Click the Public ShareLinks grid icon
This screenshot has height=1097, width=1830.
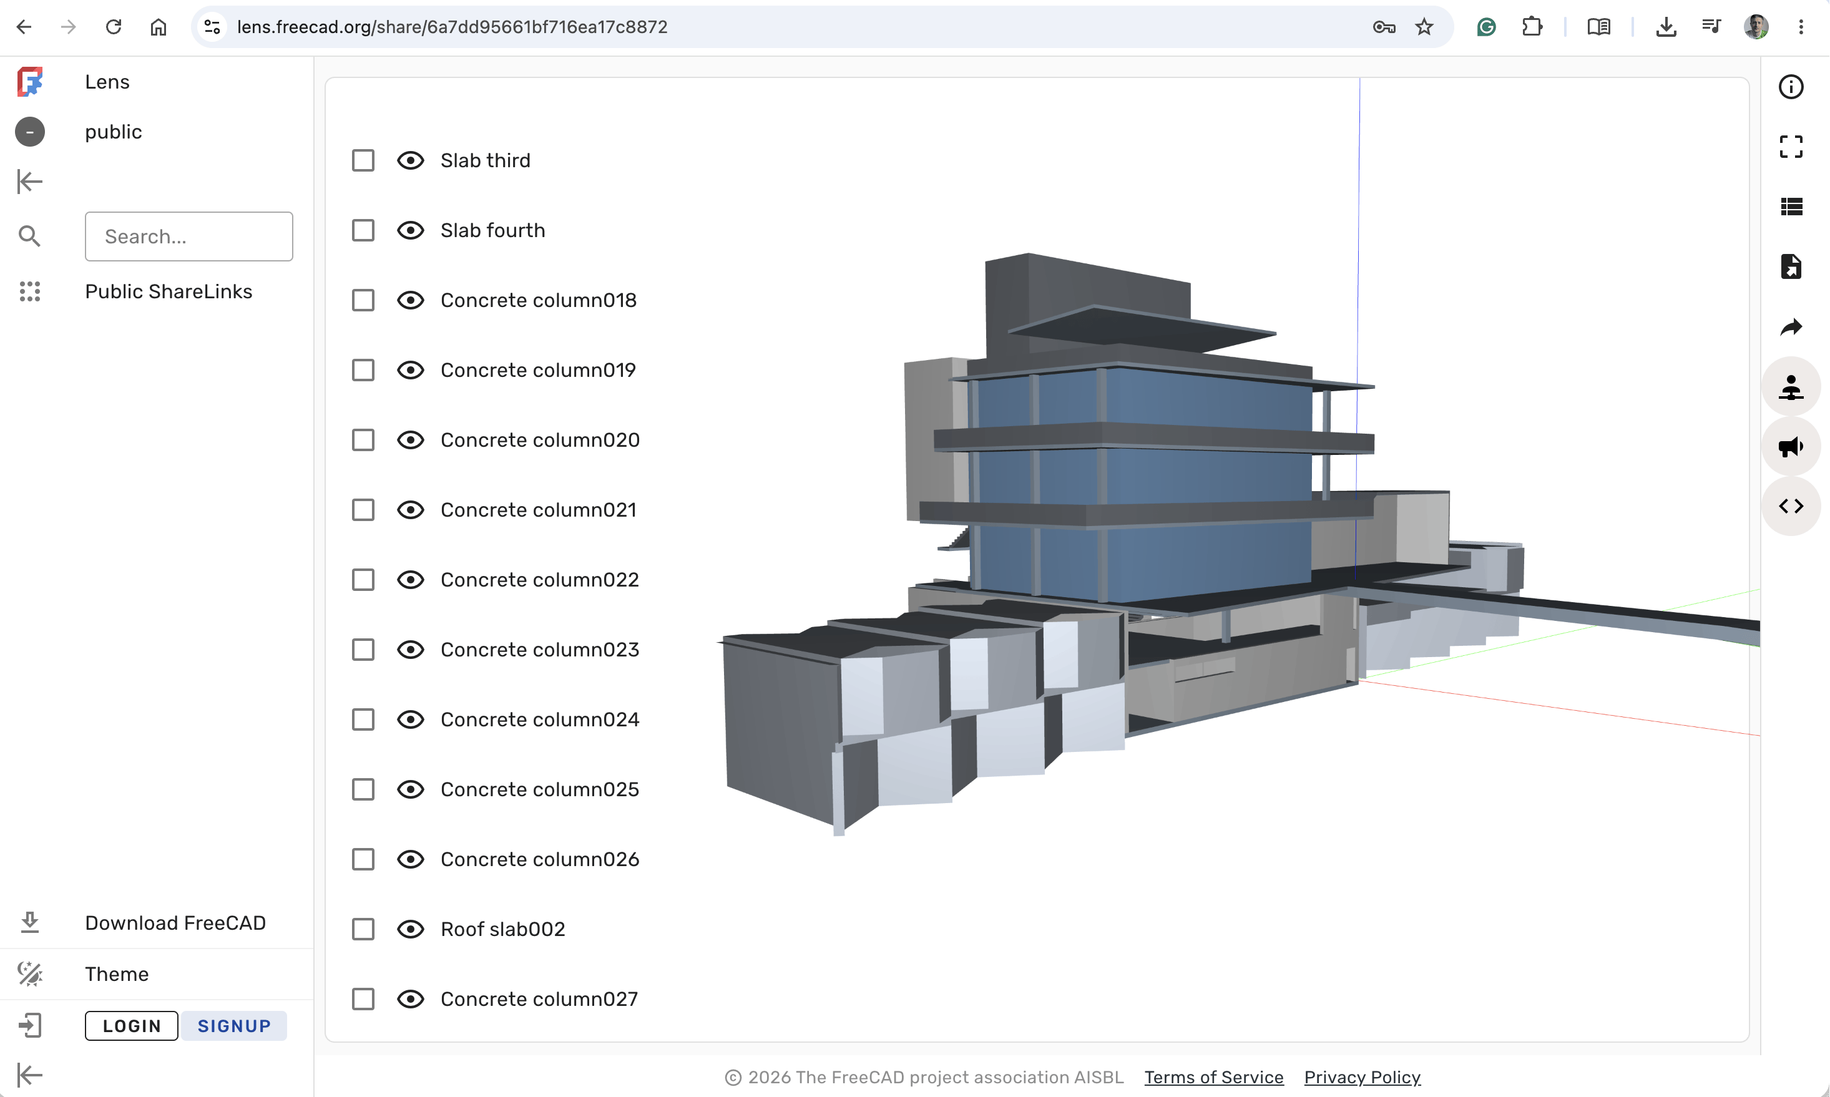click(29, 291)
